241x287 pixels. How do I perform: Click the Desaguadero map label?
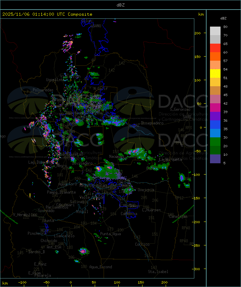(152, 123)
